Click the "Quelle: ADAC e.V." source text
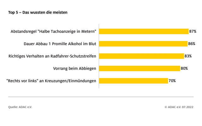Screen dimensions: 202x126 click(x=20, y=107)
